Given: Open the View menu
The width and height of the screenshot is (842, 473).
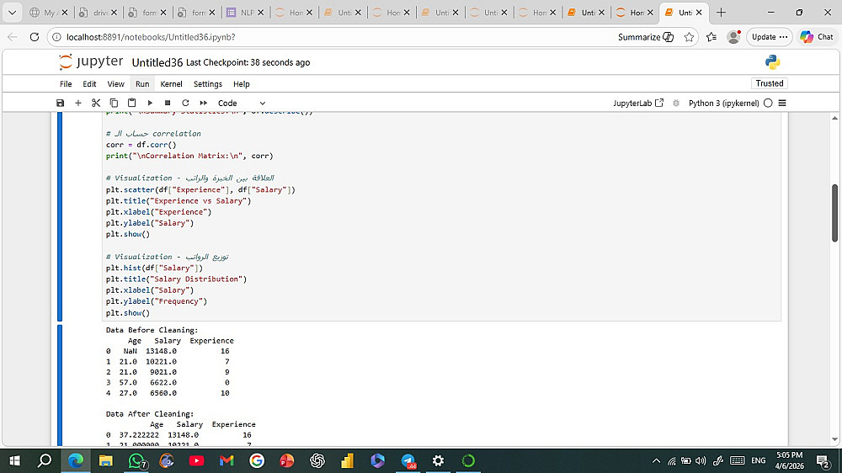Looking at the screenshot, I should pos(115,84).
